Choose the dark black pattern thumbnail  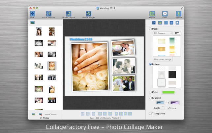[x=172, y=74]
